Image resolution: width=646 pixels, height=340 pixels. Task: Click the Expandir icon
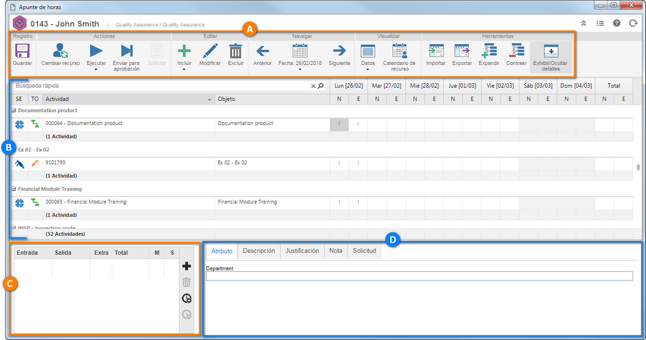point(489,51)
